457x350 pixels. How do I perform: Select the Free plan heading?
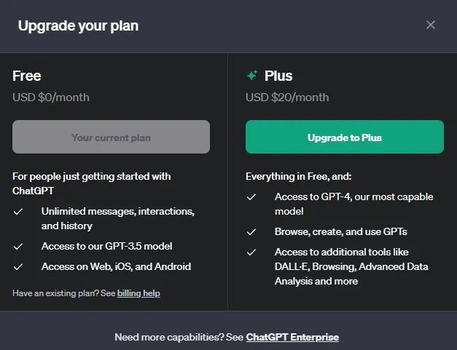coord(26,76)
